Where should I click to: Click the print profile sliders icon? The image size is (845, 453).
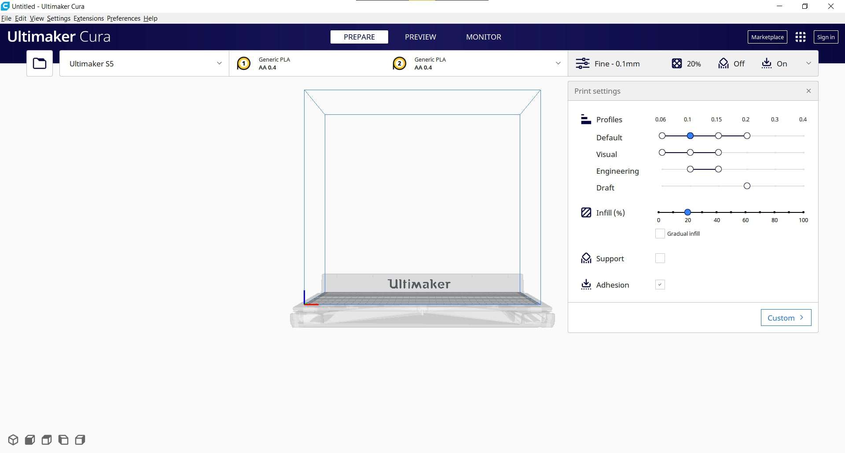click(583, 64)
